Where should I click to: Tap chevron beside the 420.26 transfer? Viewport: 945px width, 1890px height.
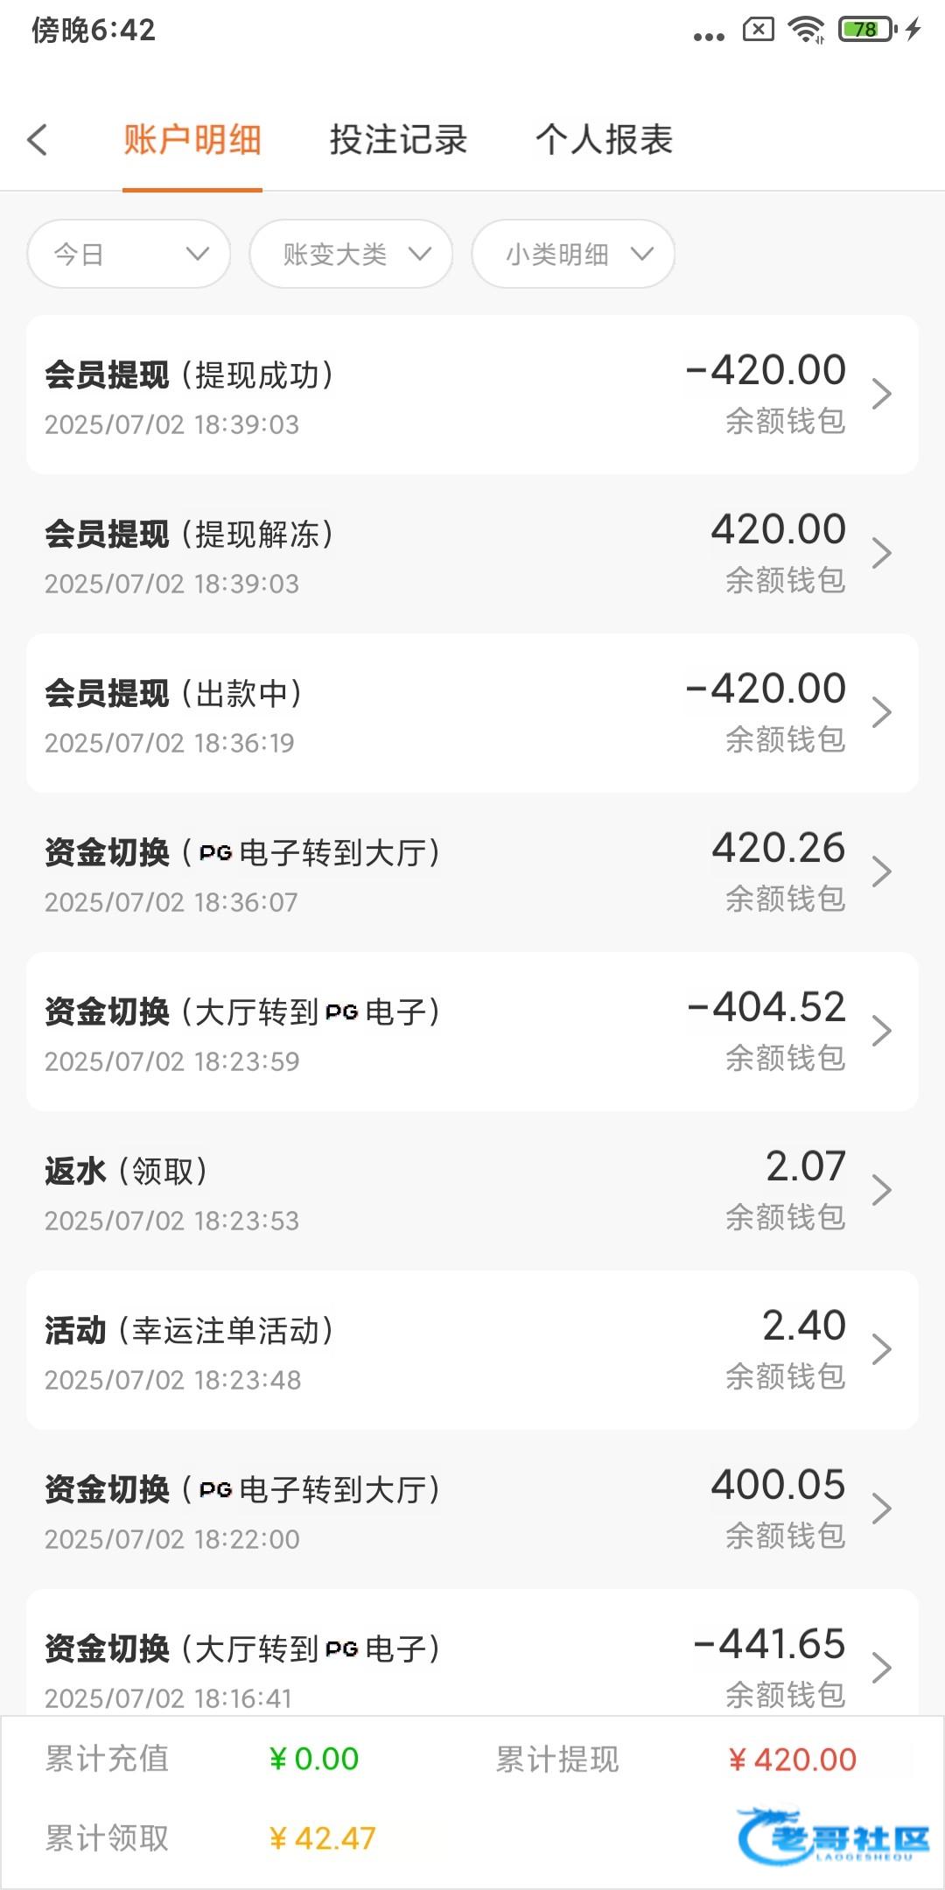(x=881, y=871)
